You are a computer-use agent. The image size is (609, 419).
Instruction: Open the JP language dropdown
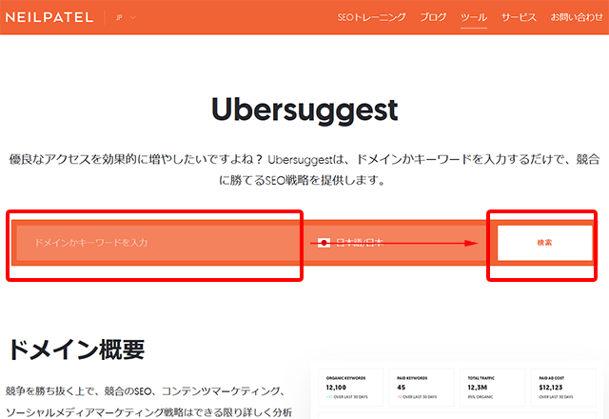pos(126,17)
